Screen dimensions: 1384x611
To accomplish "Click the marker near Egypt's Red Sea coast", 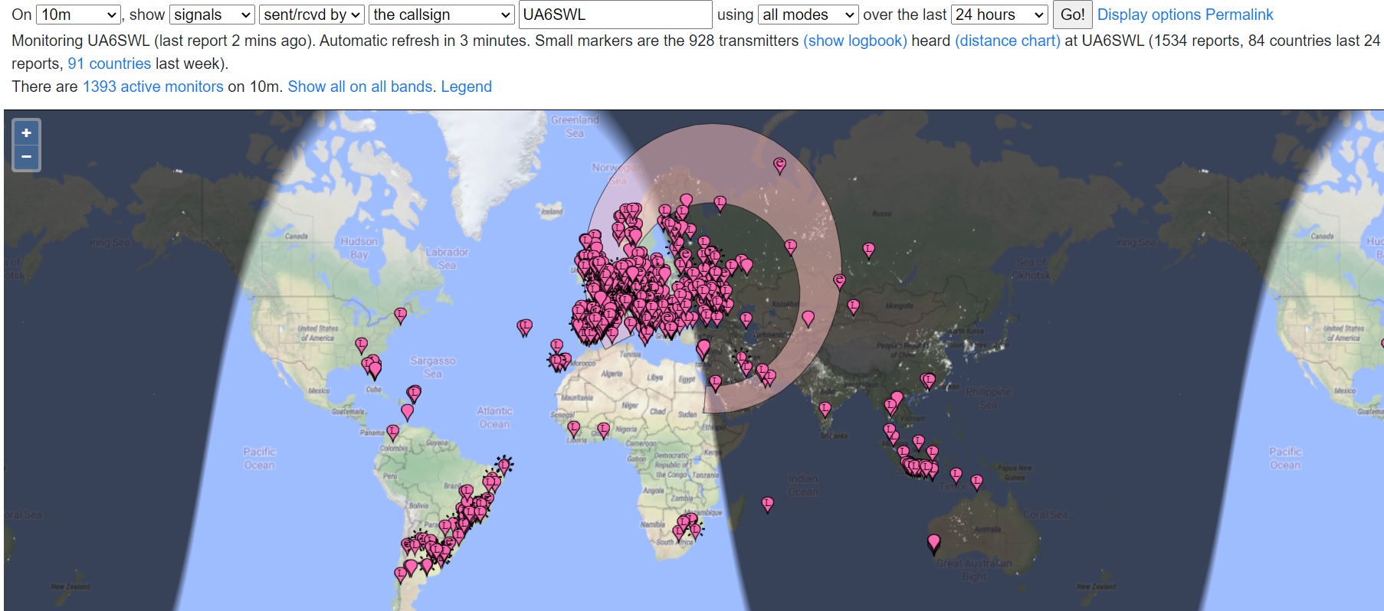I will (x=715, y=382).
